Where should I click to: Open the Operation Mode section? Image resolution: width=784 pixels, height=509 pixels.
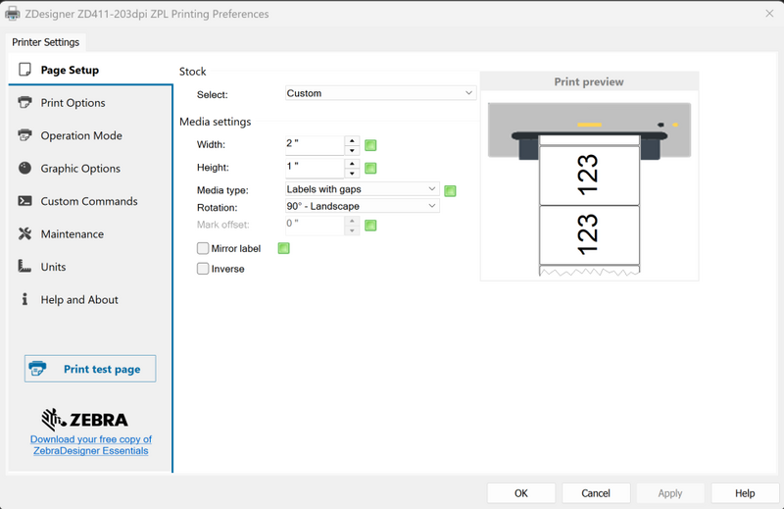tap(90, 135)
